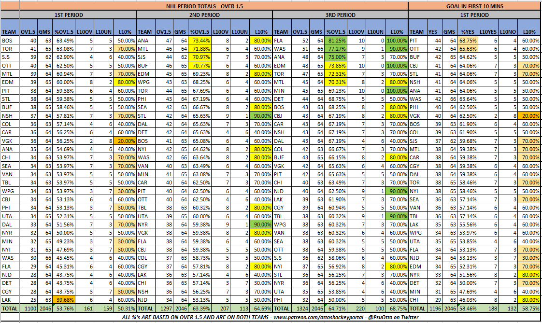Click the 207 cell in the totals row
Image resolution: width=542 pixels, height=323 pixels.
221,308
